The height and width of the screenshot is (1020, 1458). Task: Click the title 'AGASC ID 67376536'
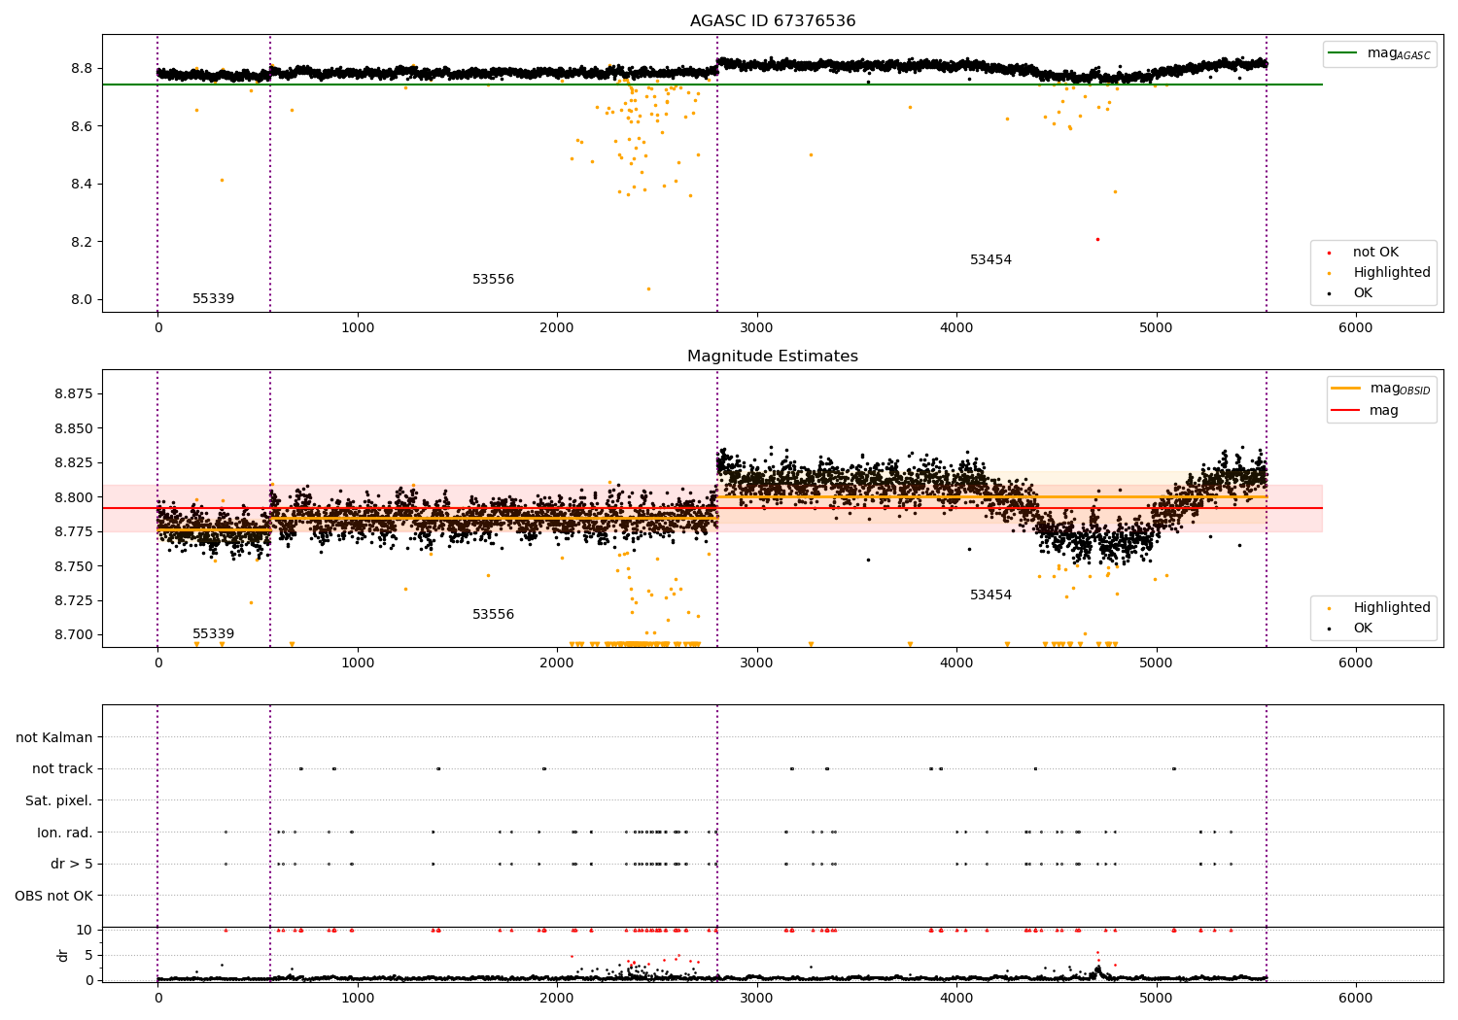click(x=773, y=21)
